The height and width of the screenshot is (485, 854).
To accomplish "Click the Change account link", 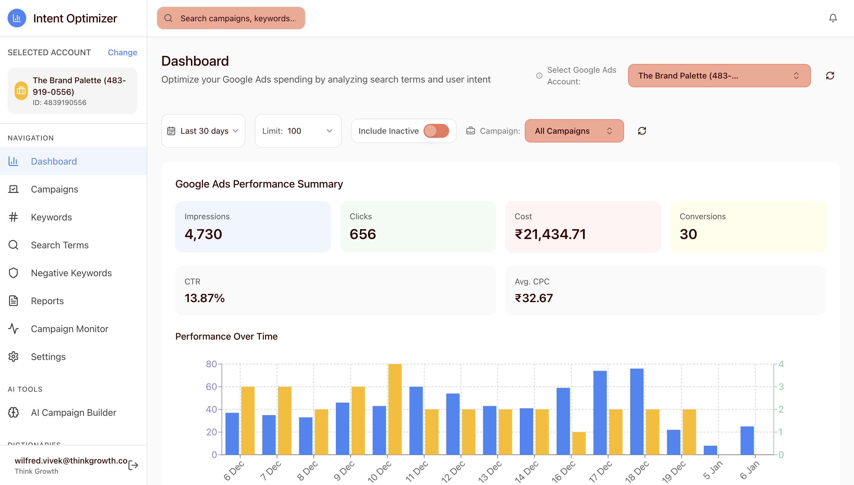I will pyautogui.click(x=122, y=52).
